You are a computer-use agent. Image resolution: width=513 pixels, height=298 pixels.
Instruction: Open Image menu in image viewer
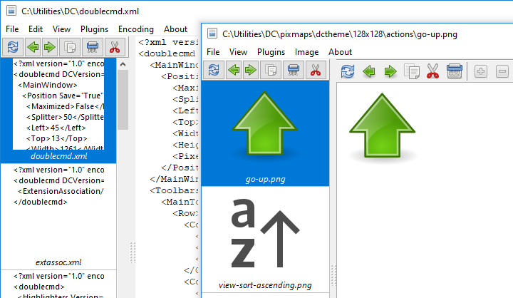coord(306,52)
